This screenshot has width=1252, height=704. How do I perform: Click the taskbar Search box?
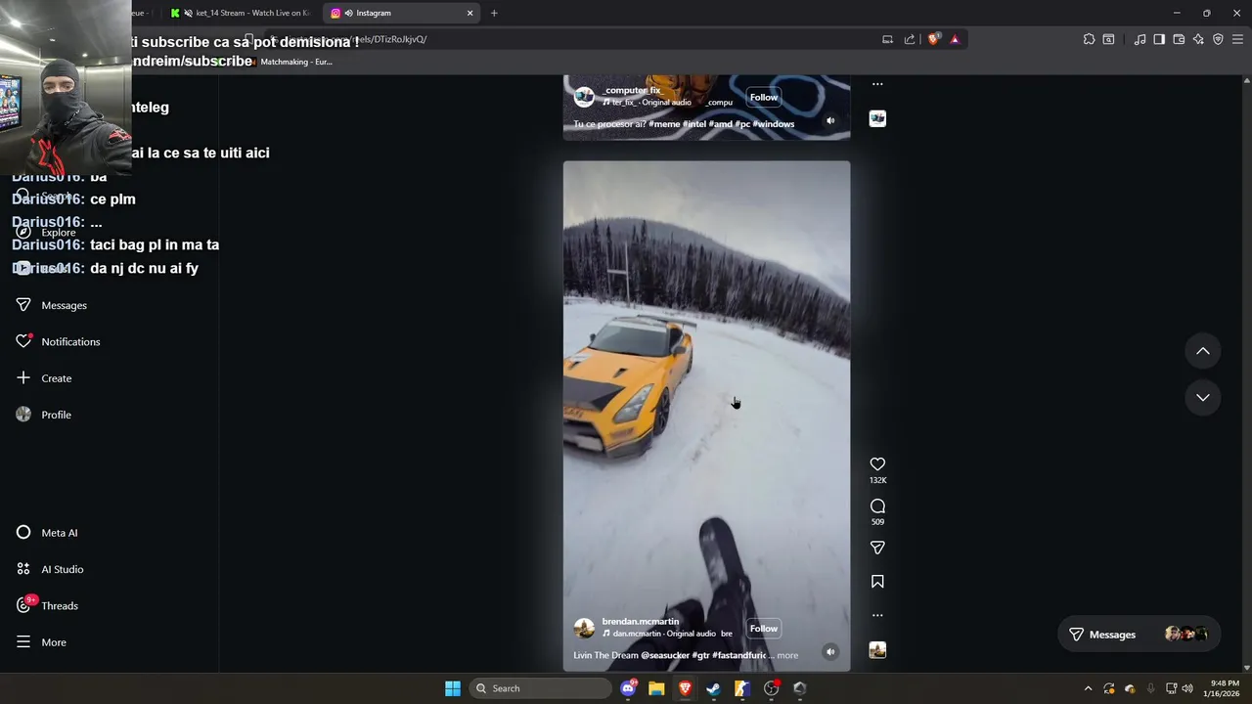540,688
